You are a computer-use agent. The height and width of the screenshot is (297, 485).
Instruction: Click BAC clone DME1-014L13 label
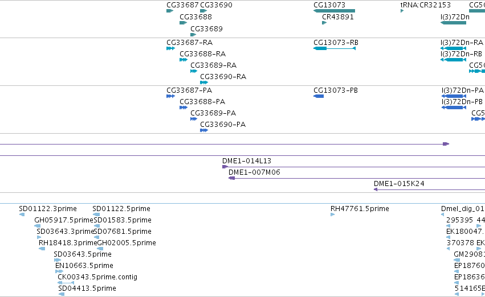[x=247, y=160]
